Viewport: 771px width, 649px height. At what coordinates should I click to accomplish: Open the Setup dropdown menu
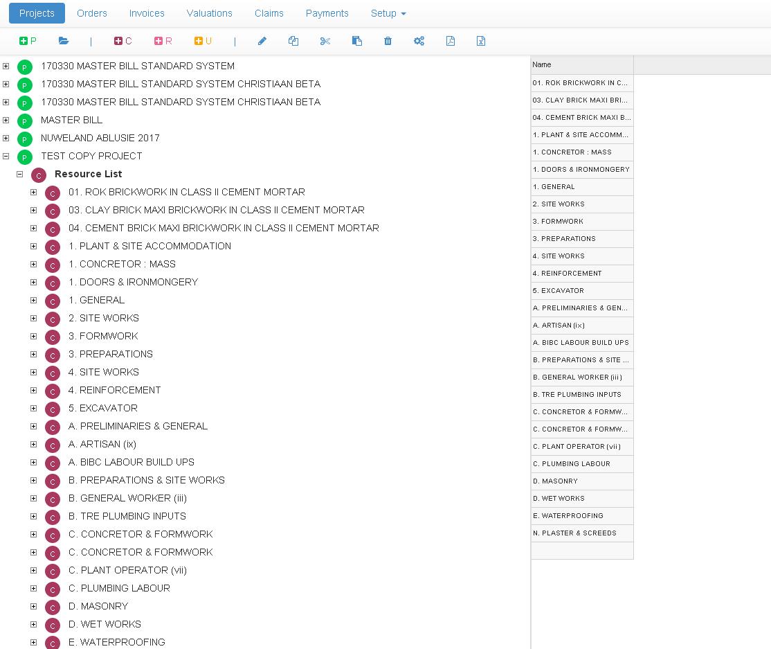click(388, 13)
